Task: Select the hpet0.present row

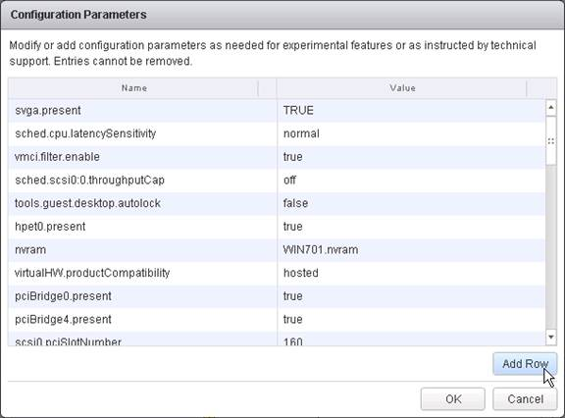Action: 277,227
